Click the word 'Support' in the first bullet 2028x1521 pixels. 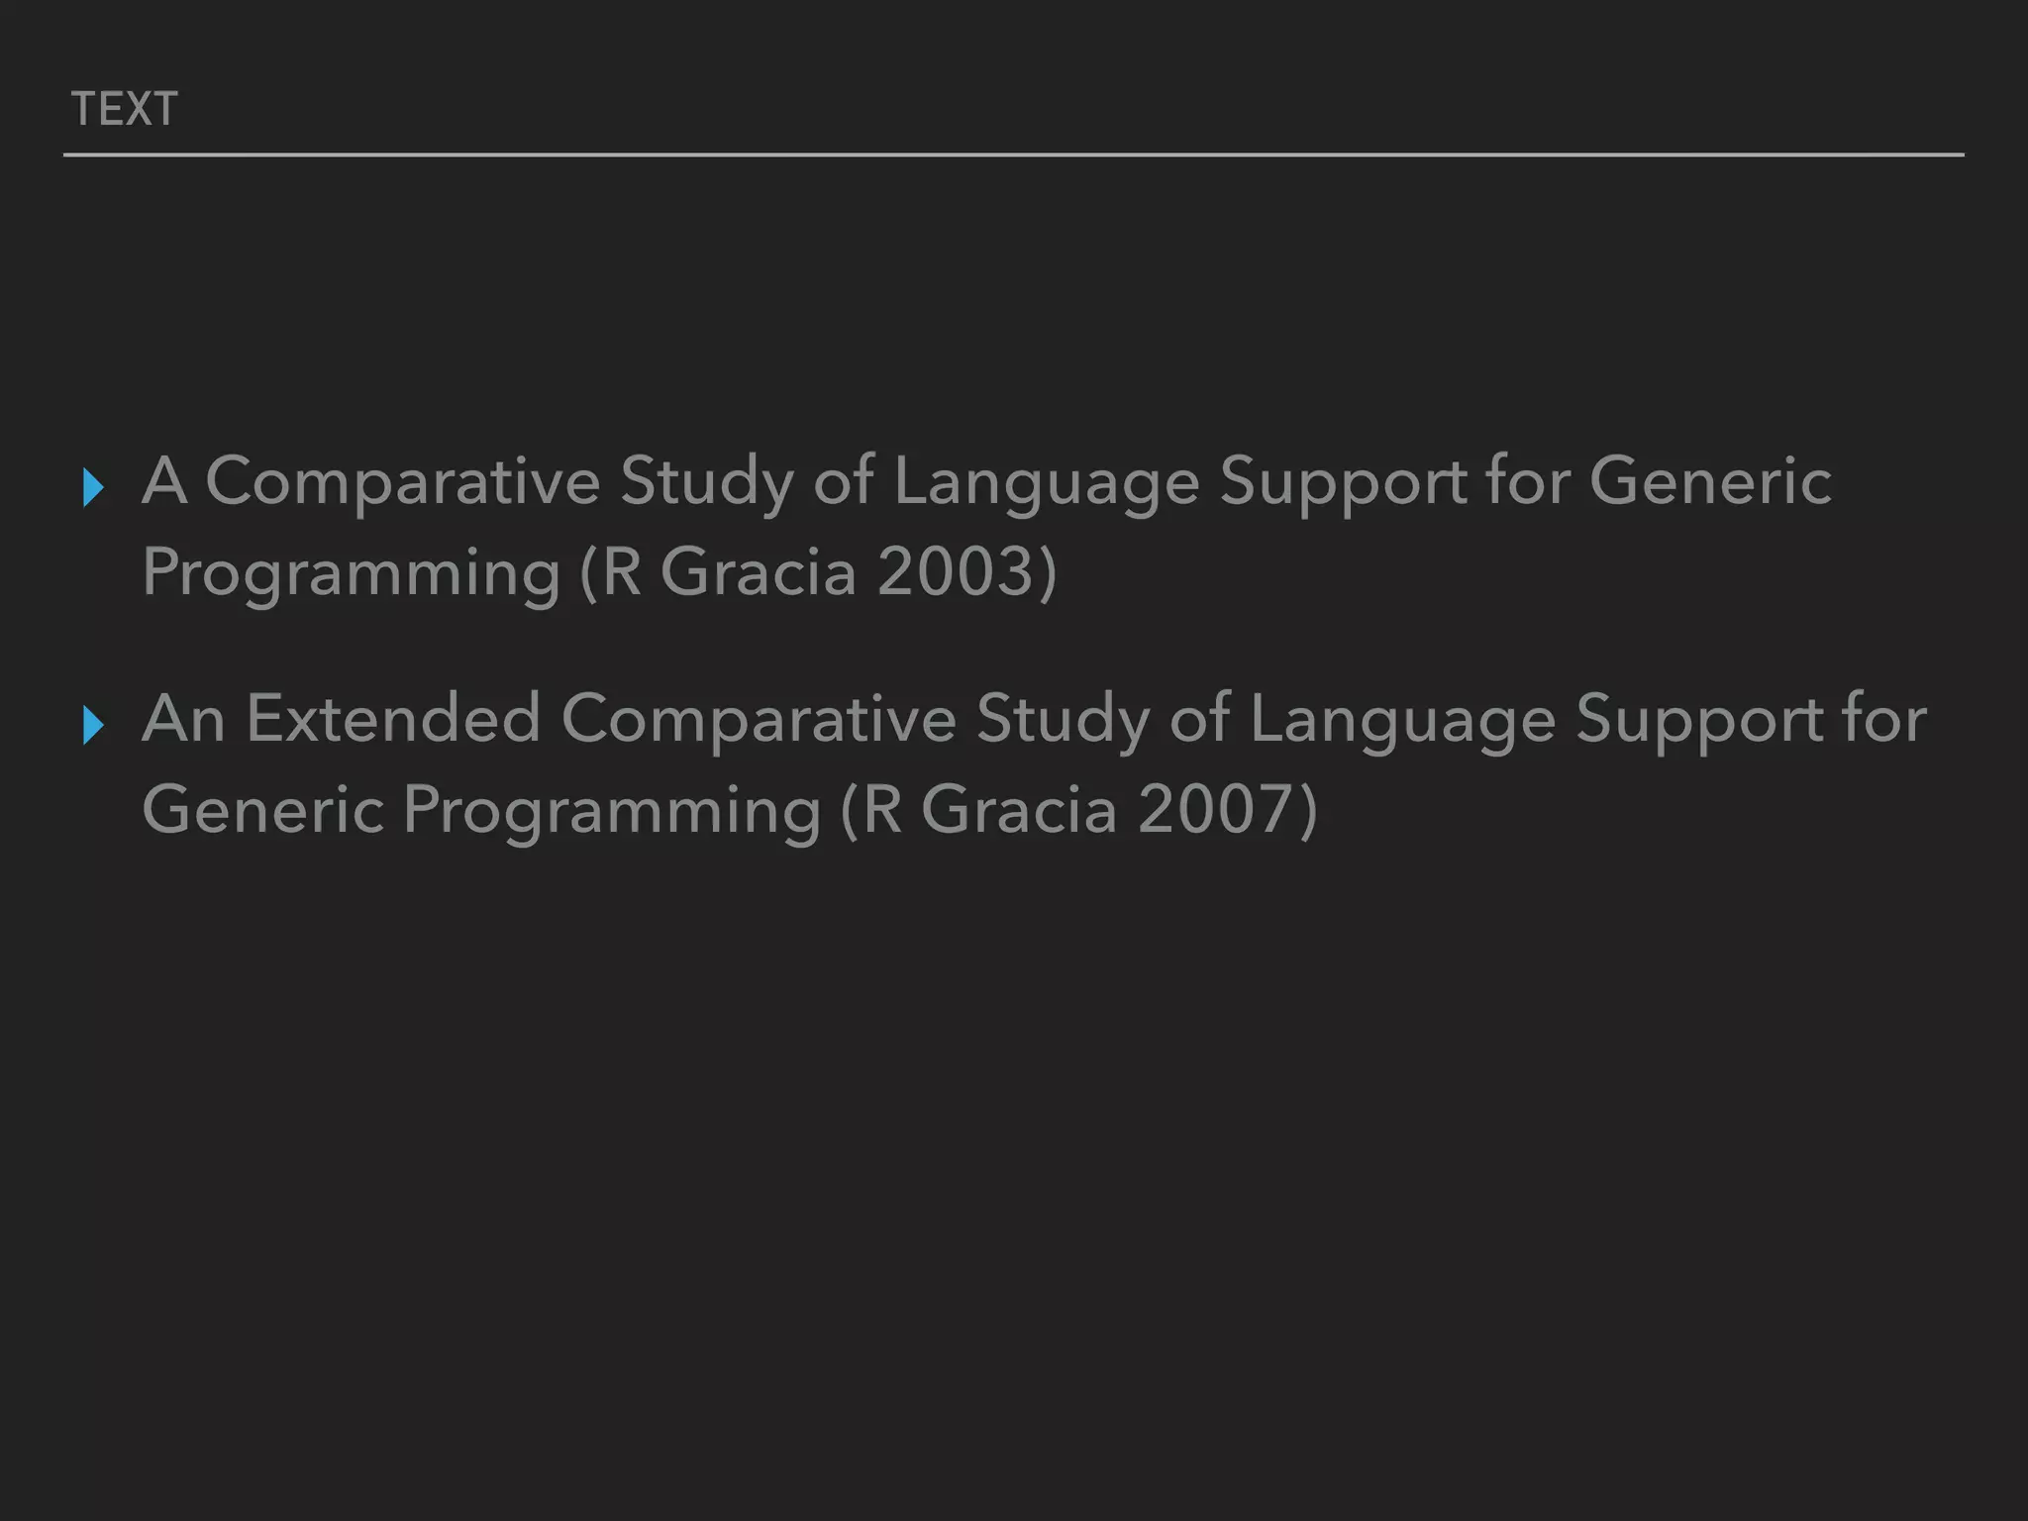[1343, 485]
